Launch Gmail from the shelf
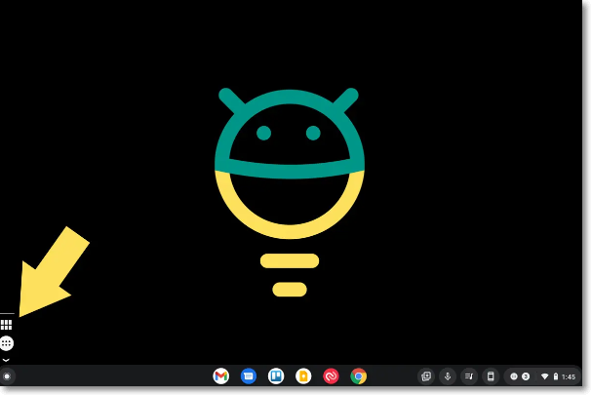The height and width of the screenshot is (395, 591). (x=220, y=376)
